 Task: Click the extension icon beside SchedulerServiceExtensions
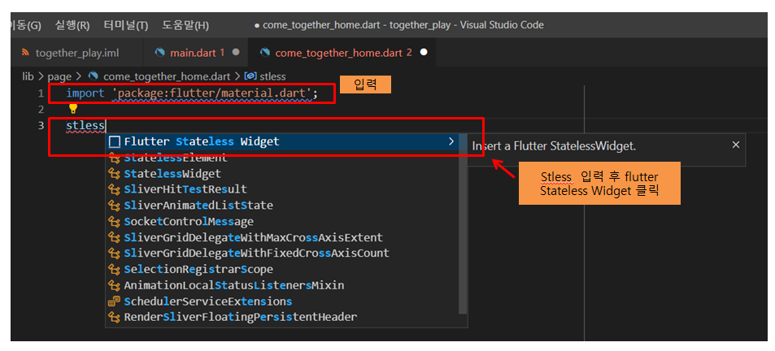pos(115,301)
